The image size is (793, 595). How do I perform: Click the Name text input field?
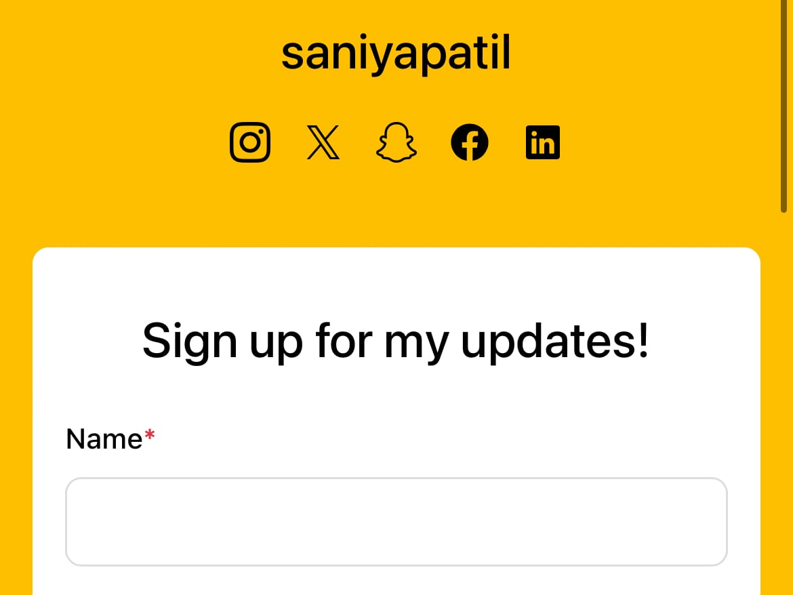(x=396, y=522)
